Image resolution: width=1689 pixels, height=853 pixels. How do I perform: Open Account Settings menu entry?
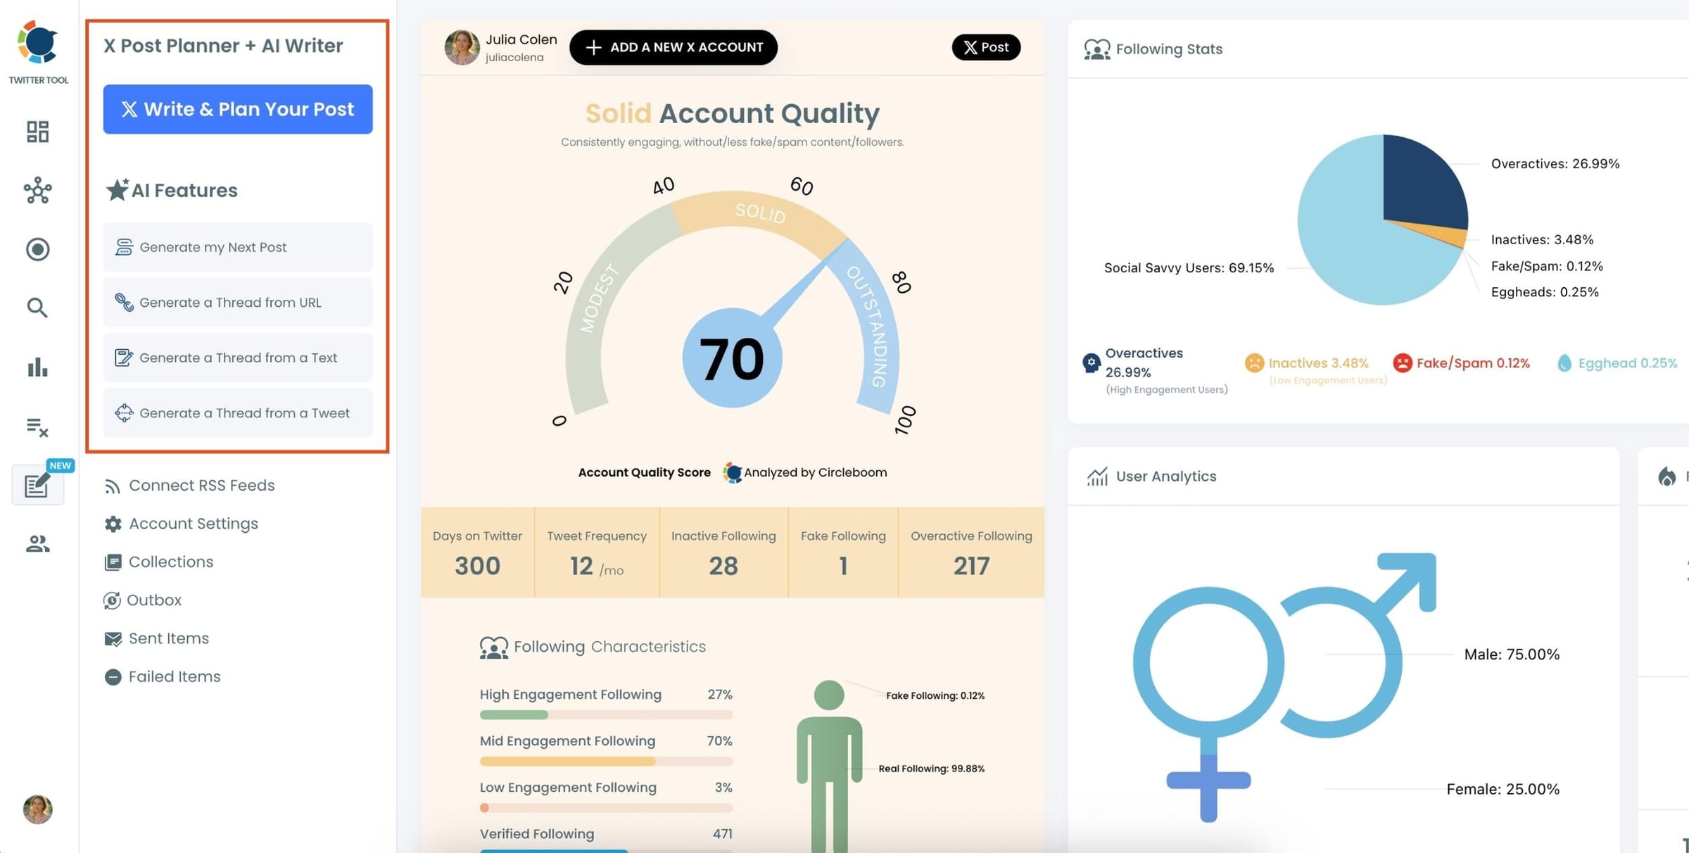[x=193, y=524]
